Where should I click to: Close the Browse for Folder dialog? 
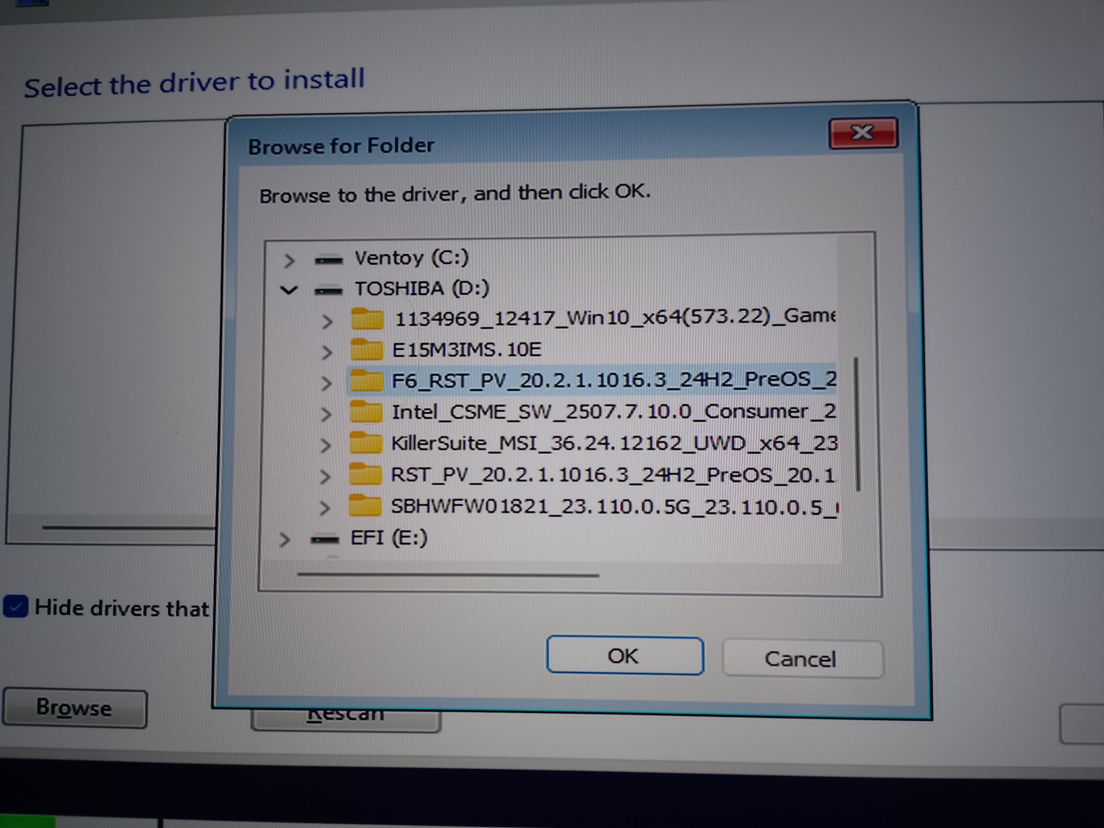(862, 133)
